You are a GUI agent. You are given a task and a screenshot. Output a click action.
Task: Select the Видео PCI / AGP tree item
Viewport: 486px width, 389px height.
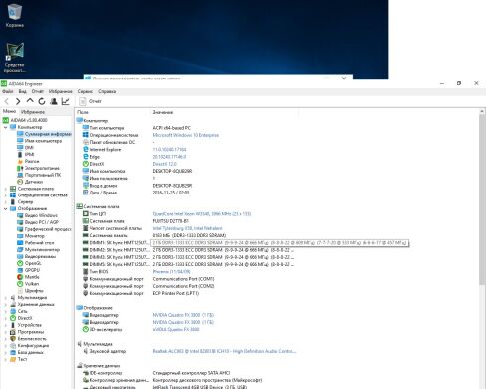pos(38,222)
